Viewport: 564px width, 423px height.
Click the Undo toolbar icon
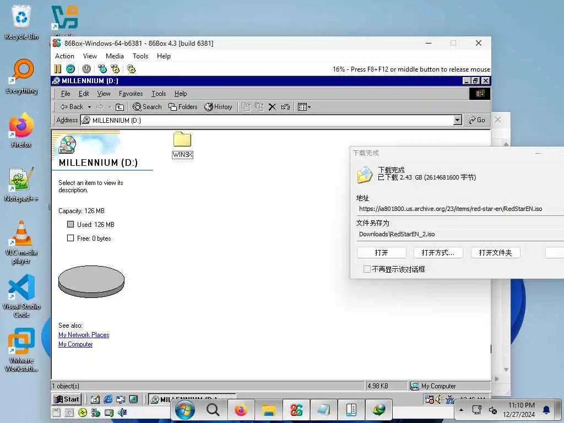(x=285, y=107)
